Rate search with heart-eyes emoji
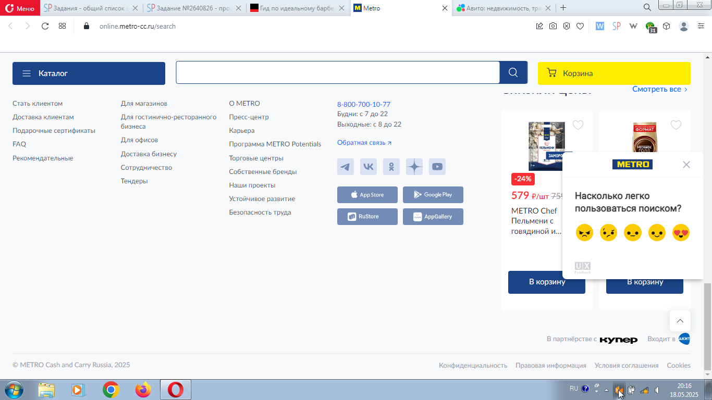 pos(681,232)
